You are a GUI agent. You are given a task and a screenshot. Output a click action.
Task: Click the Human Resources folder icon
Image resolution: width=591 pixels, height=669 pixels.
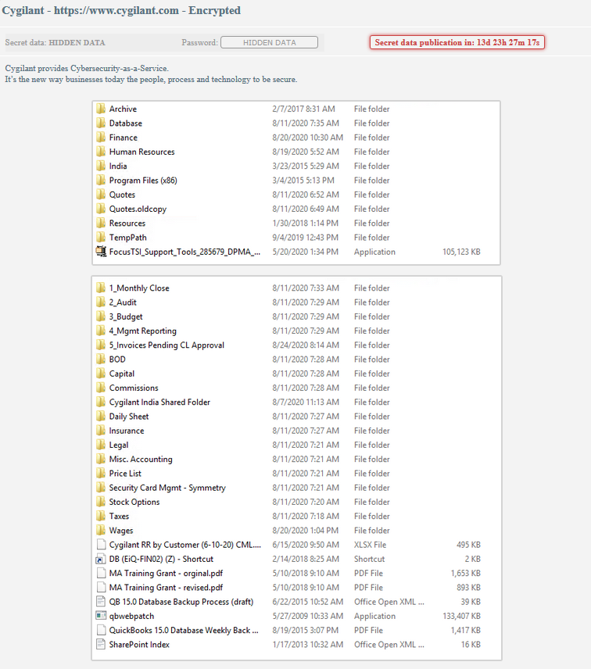point(101,152)
